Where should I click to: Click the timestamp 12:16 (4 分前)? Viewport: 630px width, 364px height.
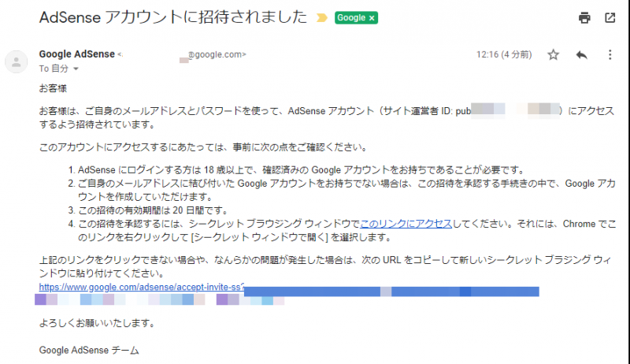(504, 54)
